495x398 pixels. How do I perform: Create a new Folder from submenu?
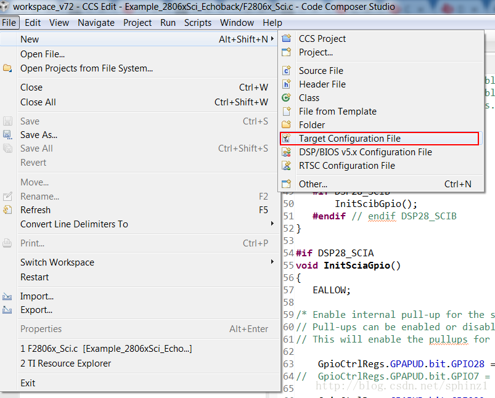(381, 125)
